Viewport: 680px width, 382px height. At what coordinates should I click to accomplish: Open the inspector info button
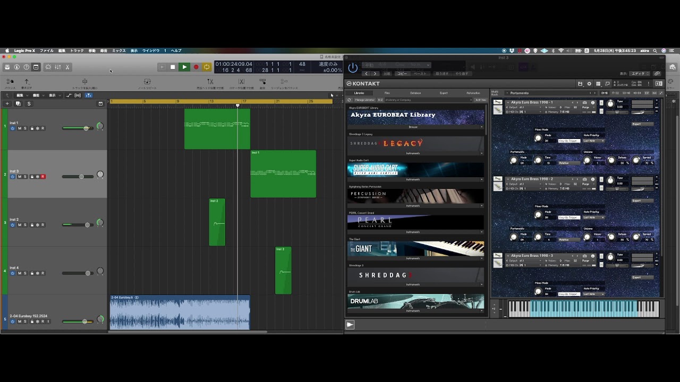(17, 67)
